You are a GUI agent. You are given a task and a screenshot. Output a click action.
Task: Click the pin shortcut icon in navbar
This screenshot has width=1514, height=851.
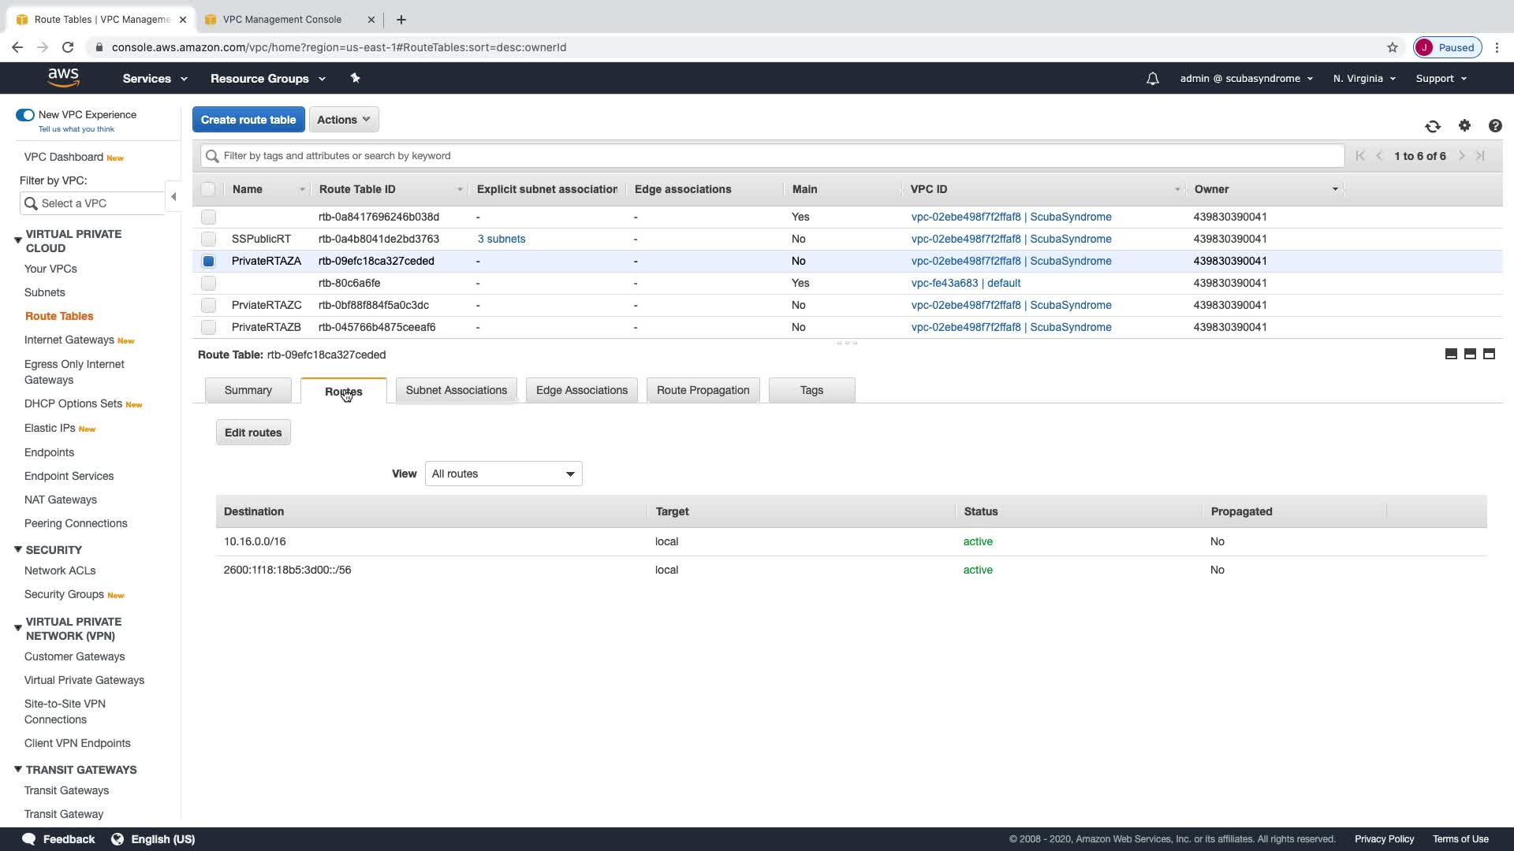355,78
